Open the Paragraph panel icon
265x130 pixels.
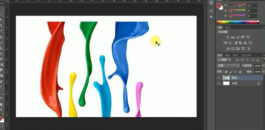[x=211, y=17]
